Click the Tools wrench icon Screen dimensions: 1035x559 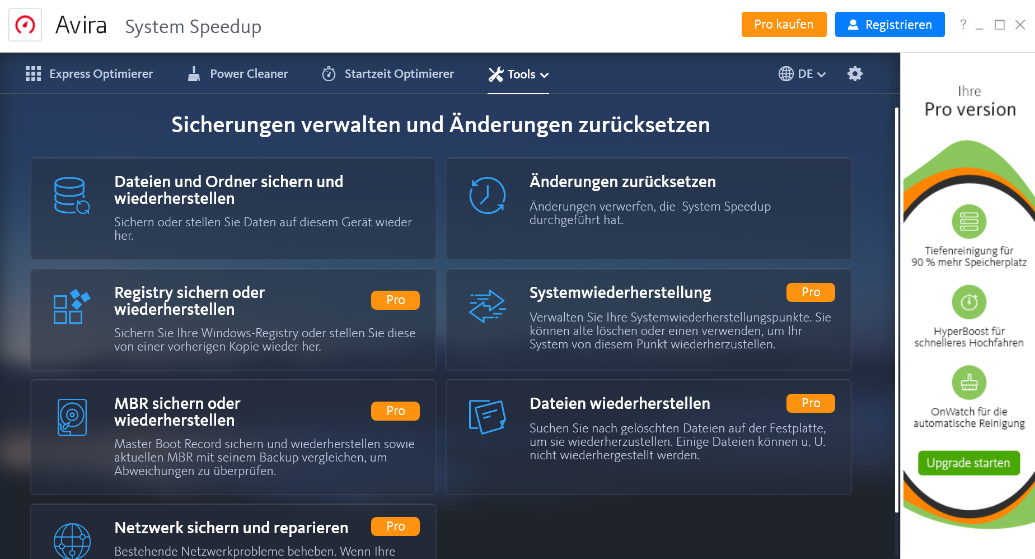click(x=495, y=73)
